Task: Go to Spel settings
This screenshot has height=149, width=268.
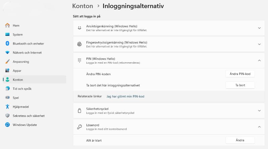Action: [35, 98]
